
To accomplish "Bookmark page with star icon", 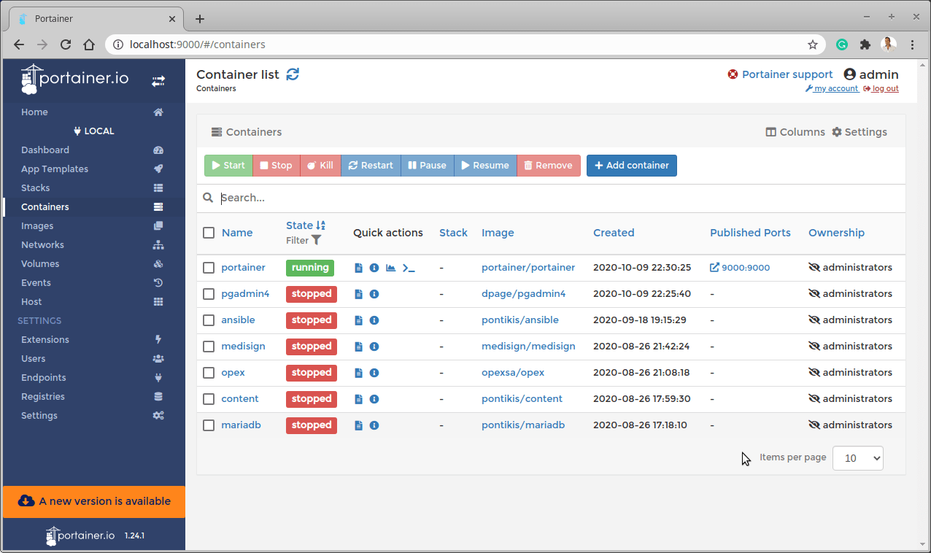I will pyautogui.click(x=813, y=45).
